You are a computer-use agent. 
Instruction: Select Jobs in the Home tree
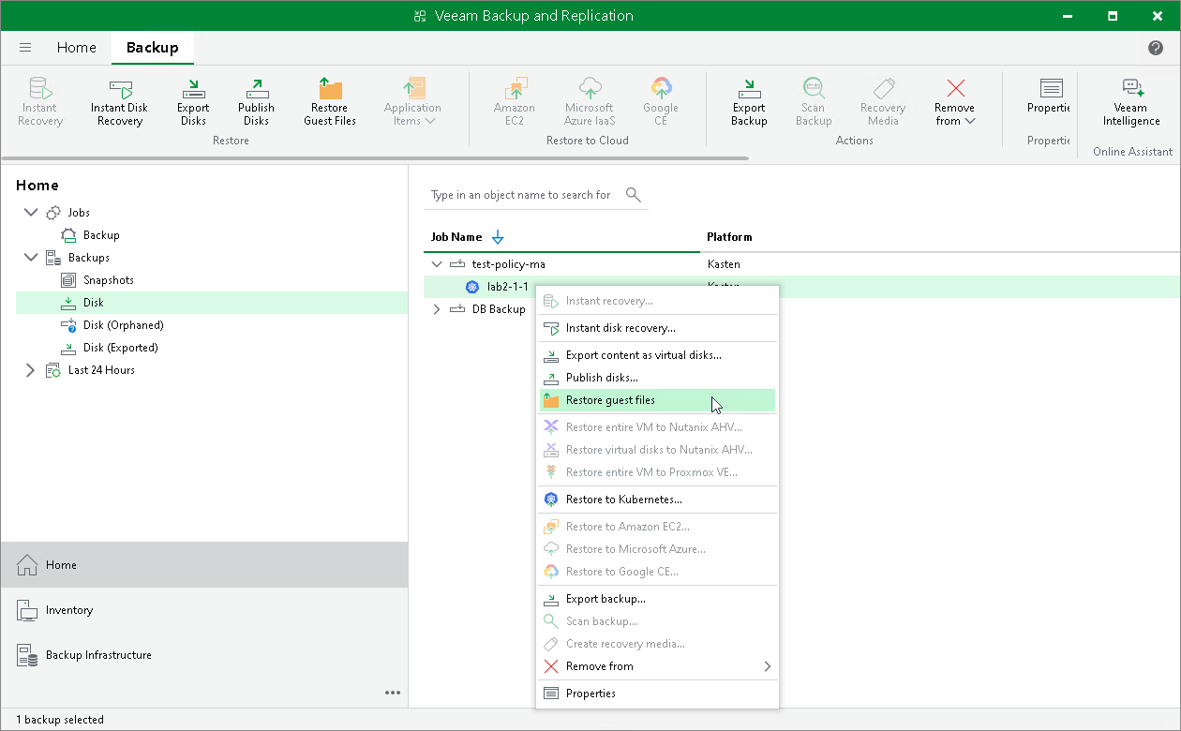tap(79, 213)
